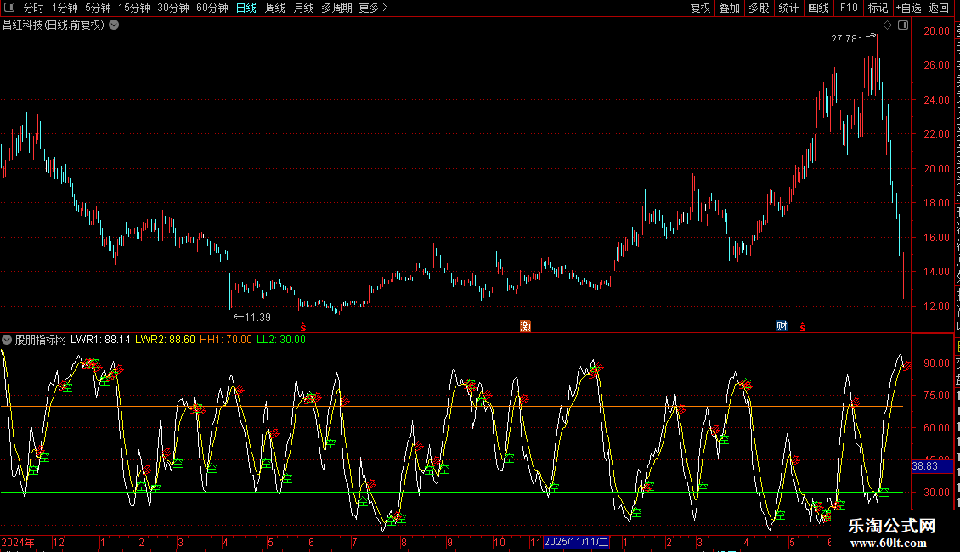Click the HH1: 70.00 value label

click(x=226, y=340)
